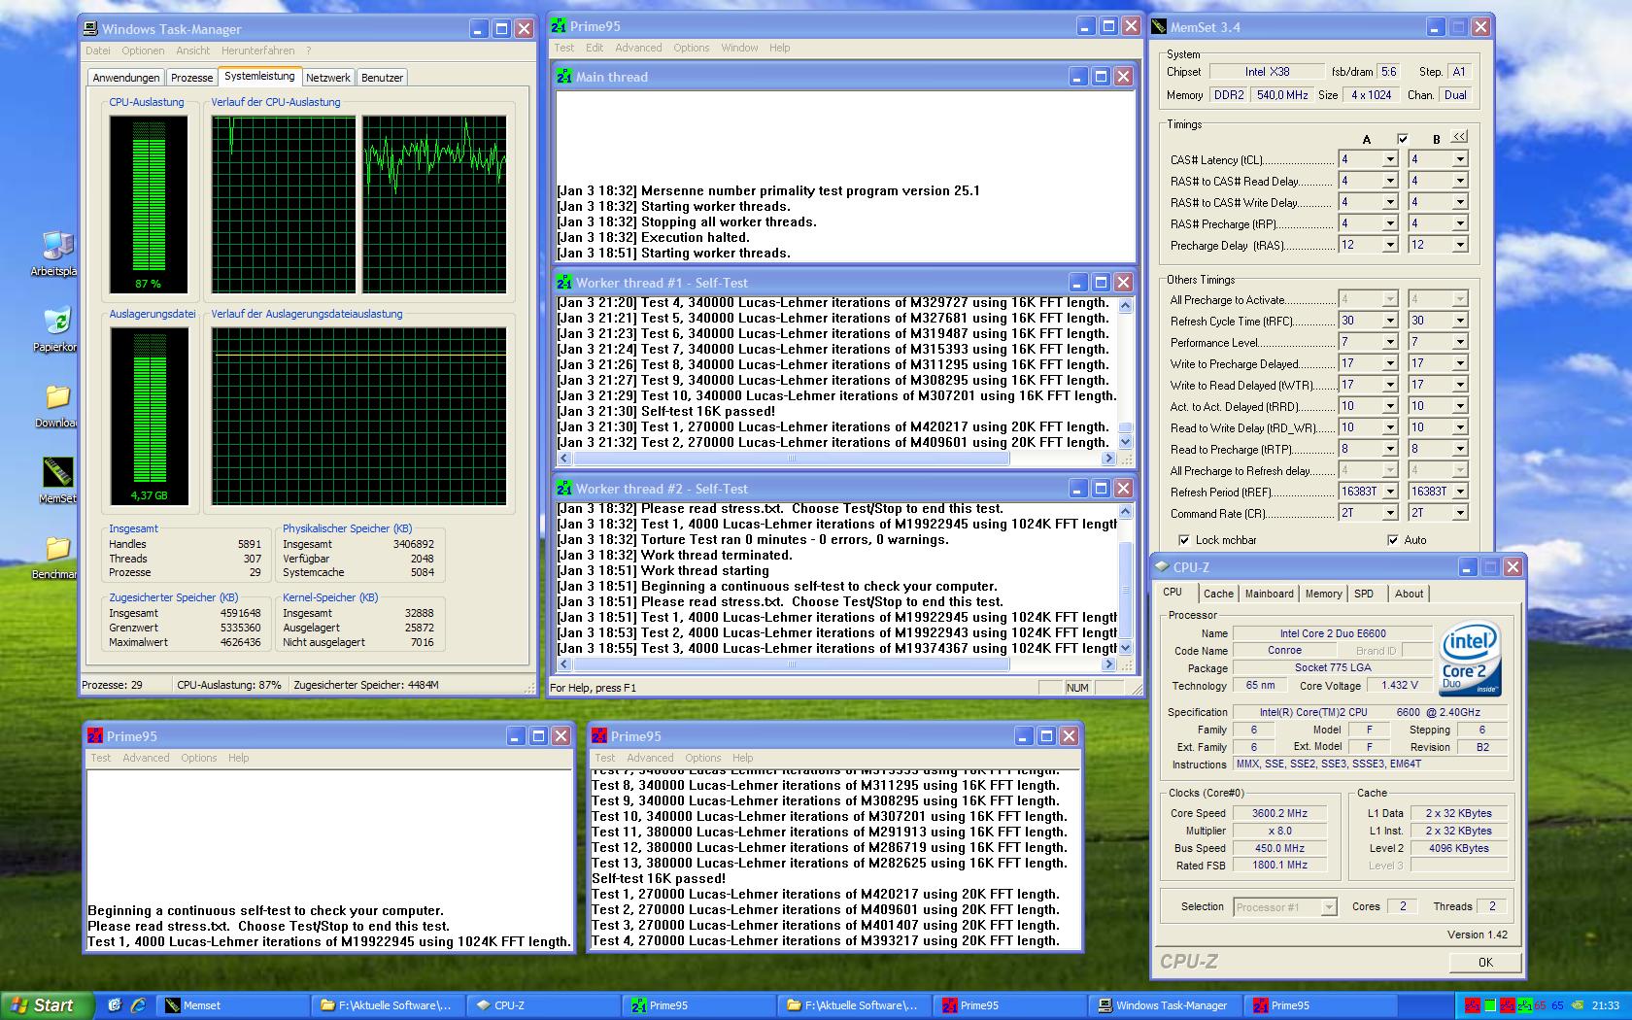Click Worker thread #2 vertical scrollbar up arrow

coord(1125,511)
